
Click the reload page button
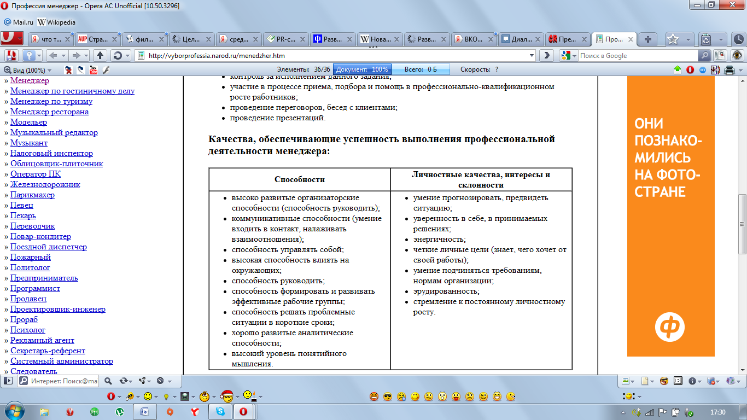[x=117, y=55]
